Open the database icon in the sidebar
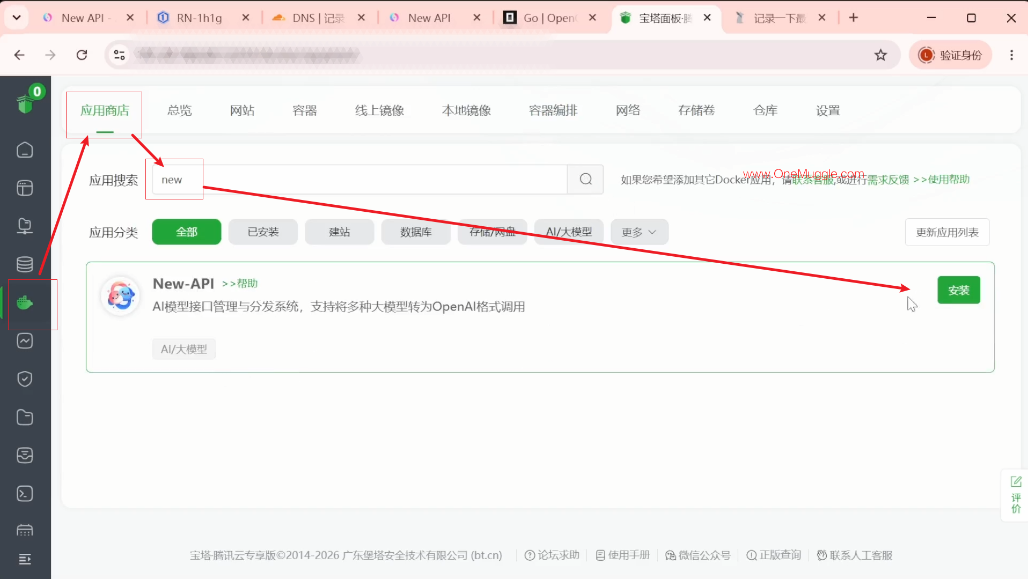Image resolution: width=1028 pixels, height=579 pixels. [25, 264]
